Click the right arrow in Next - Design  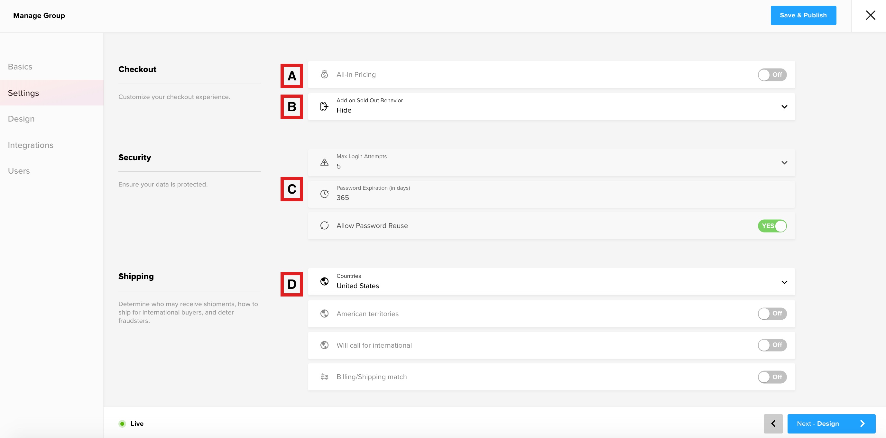[x=862, y=424]
